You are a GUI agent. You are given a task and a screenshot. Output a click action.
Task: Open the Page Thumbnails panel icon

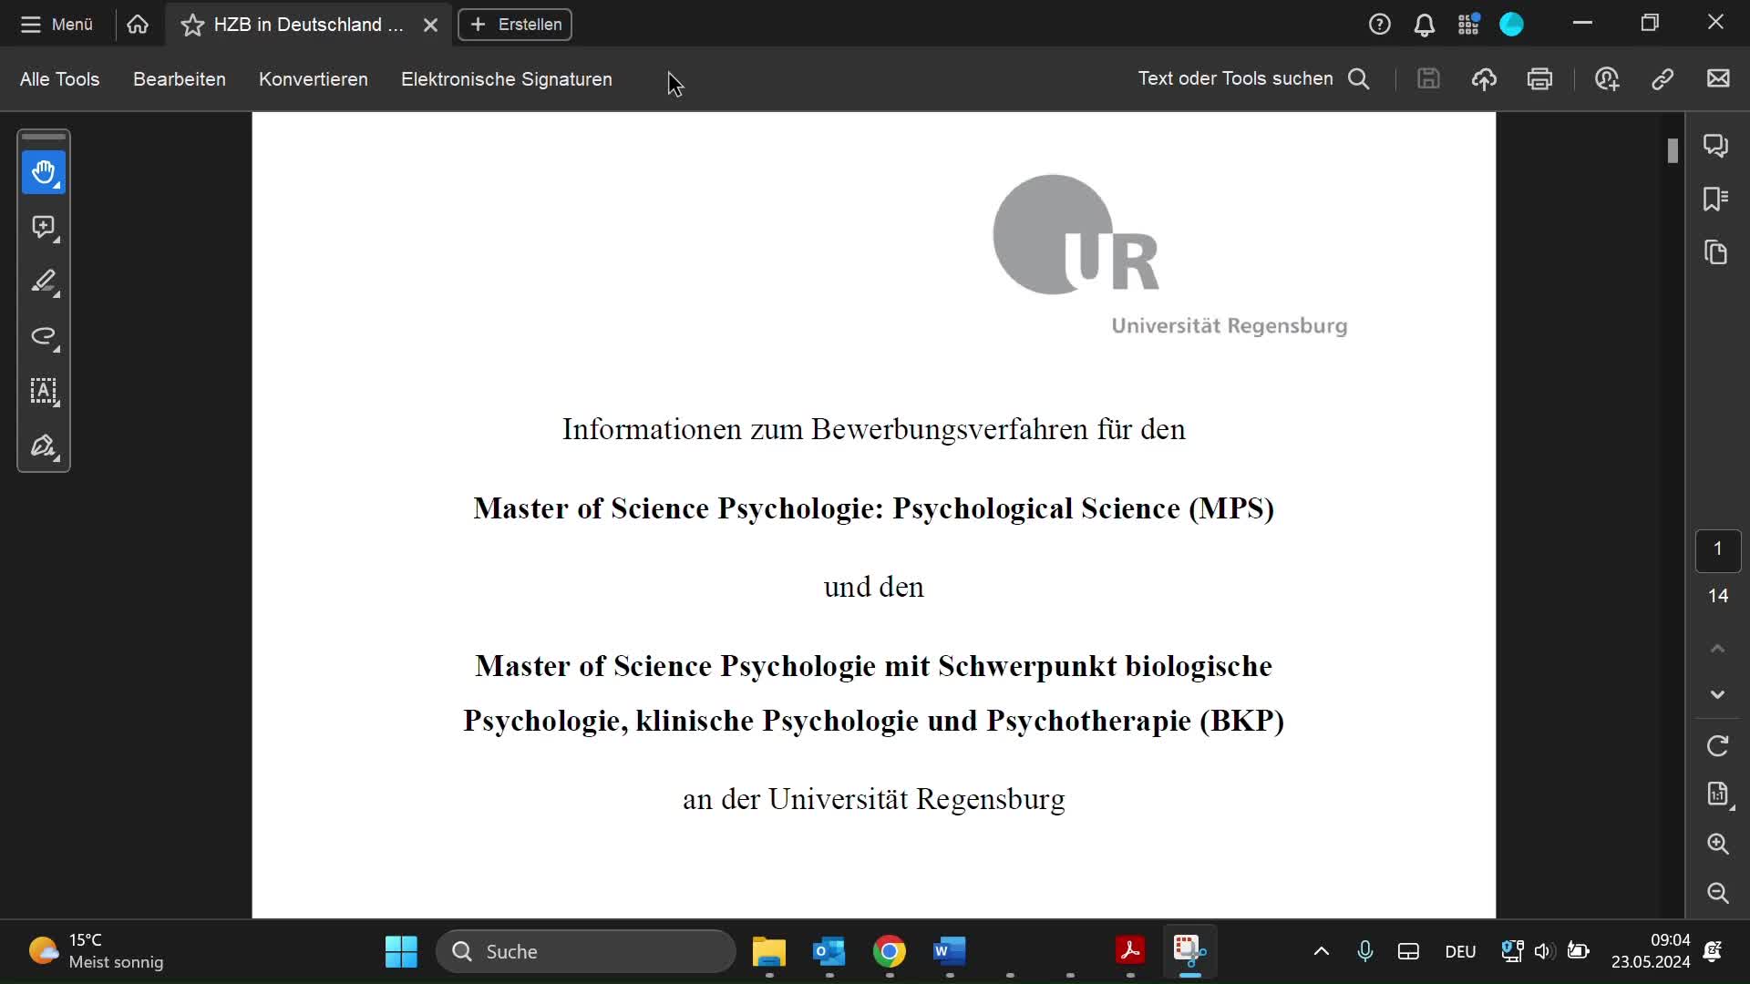tap(1716, 252)
